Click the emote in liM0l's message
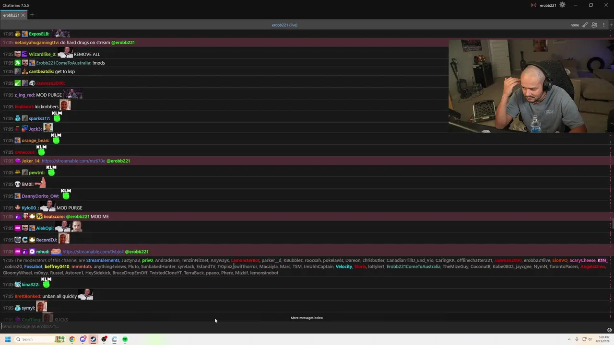The image size is (614, 345). (x=40, y=183)
